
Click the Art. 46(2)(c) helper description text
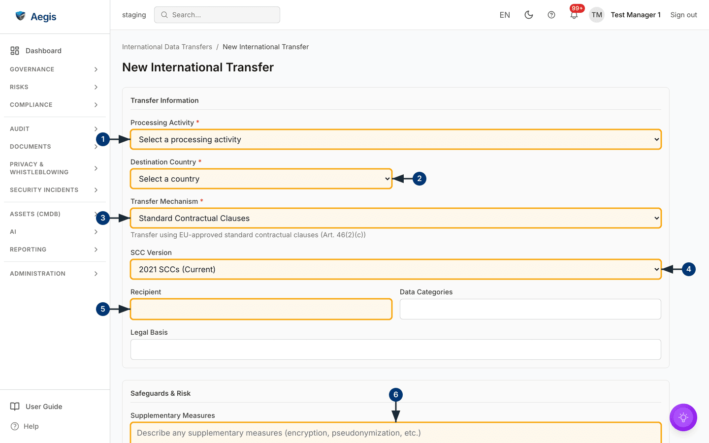tap(248, 235)
